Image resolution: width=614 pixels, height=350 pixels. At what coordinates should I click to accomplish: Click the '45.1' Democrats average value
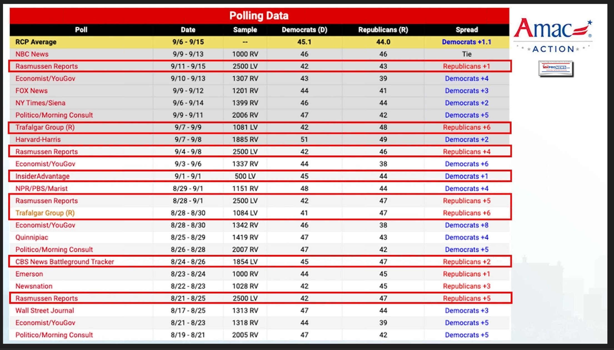[x=304, y=42]
